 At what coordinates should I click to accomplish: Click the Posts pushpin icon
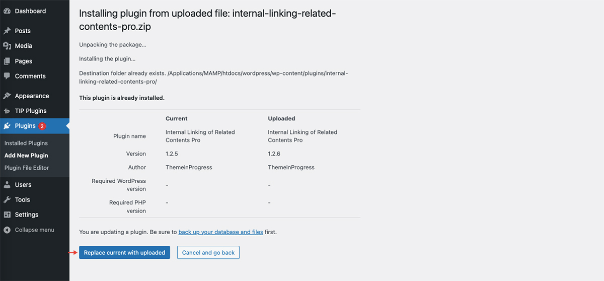click(x=7, y=31)
